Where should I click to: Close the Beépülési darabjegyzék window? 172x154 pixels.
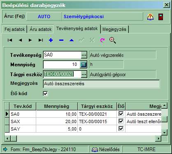(167, 5)
